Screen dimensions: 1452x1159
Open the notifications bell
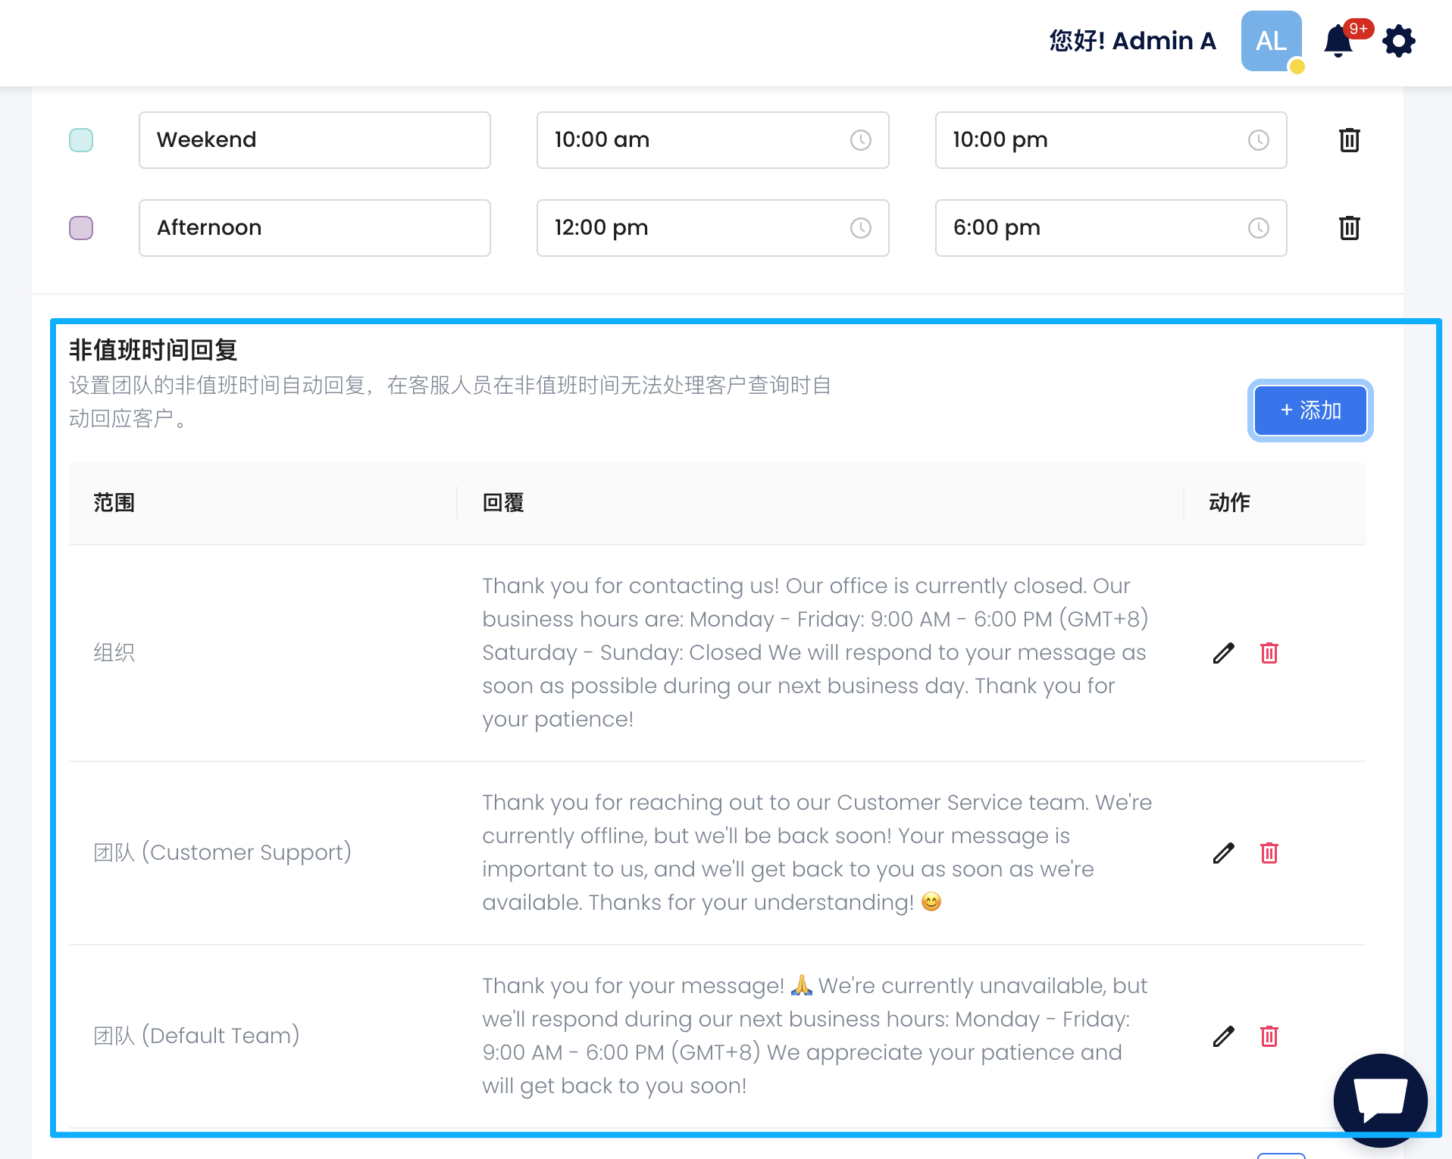(x=1338, y=42)
